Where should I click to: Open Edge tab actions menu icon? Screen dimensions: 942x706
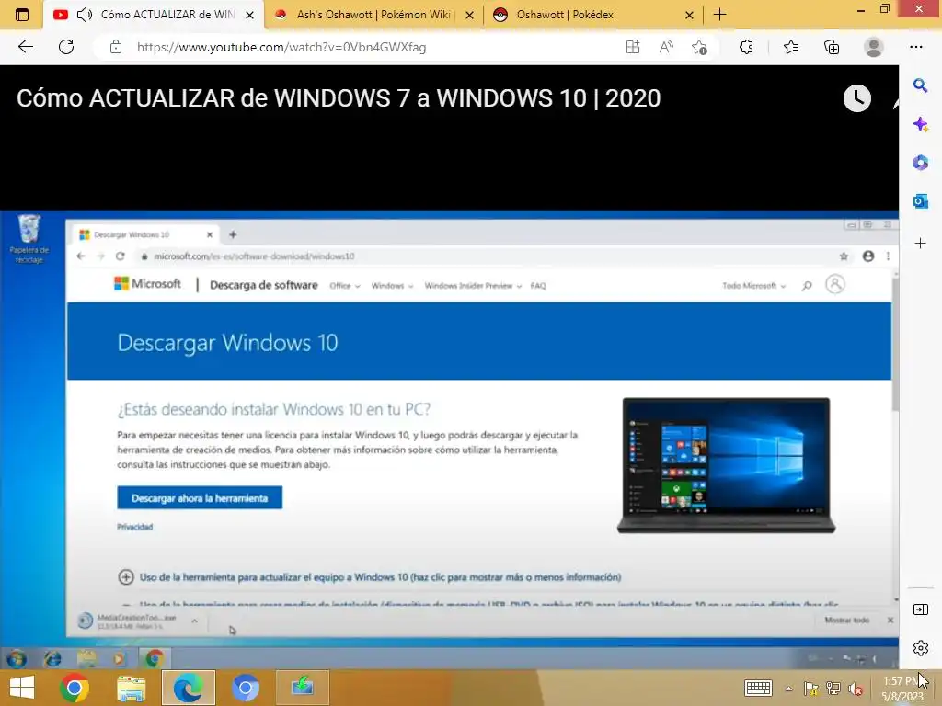click(22, 15)
